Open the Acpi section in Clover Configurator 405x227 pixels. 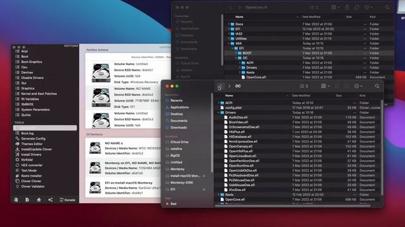pos(25,51)
